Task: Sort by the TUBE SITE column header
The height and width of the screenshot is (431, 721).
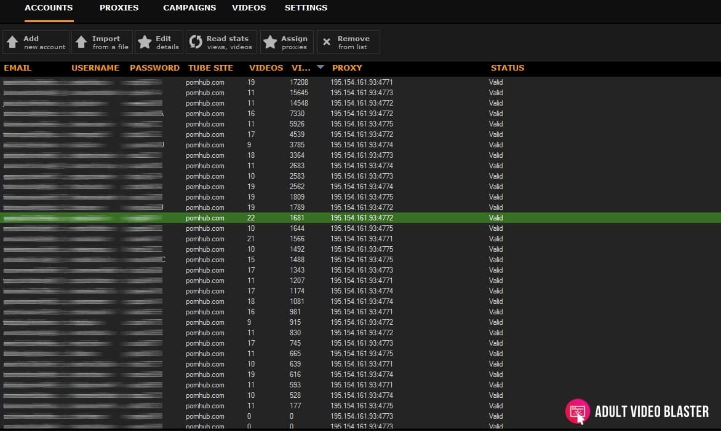Action: point(210,68)
